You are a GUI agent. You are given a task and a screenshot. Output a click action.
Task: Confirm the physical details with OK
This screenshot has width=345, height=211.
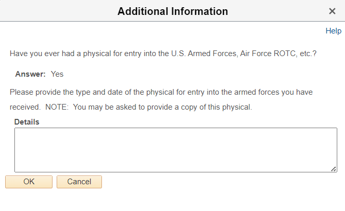(x=29, y=182)
